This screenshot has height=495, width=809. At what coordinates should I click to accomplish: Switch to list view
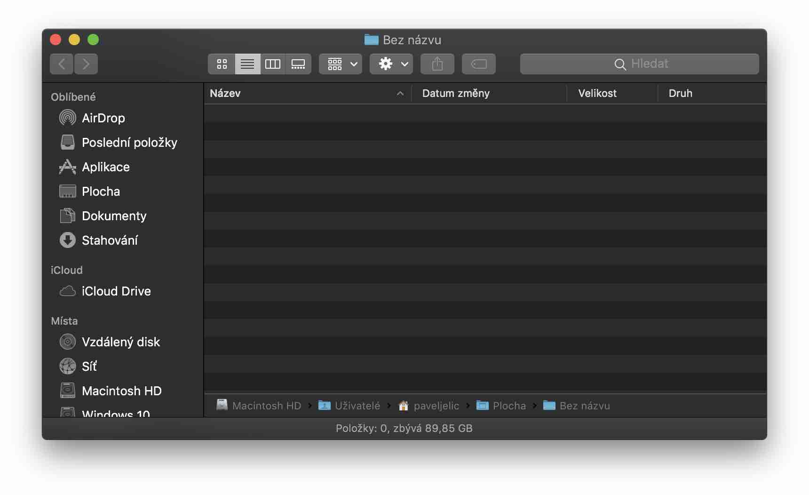coord(247,64)
